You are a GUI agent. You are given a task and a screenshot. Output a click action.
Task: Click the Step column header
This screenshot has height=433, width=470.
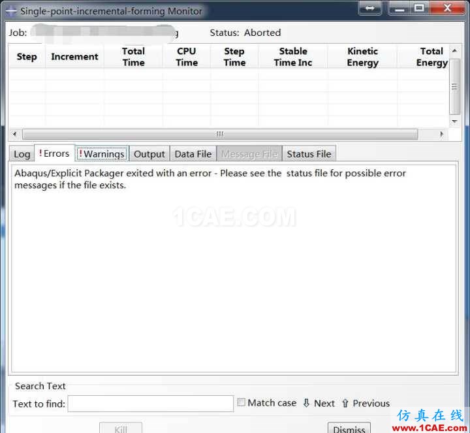point(27,57)
